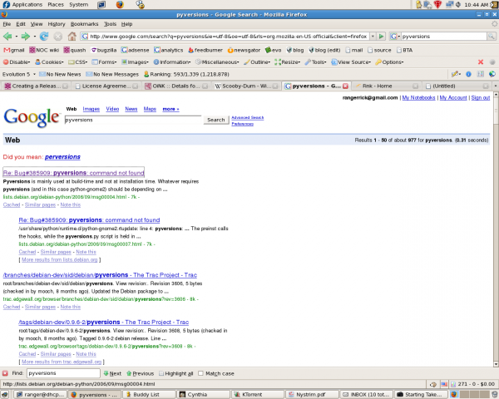Click the Sign out link
This screenshot has height=399, width=499.
click(480, 98)
